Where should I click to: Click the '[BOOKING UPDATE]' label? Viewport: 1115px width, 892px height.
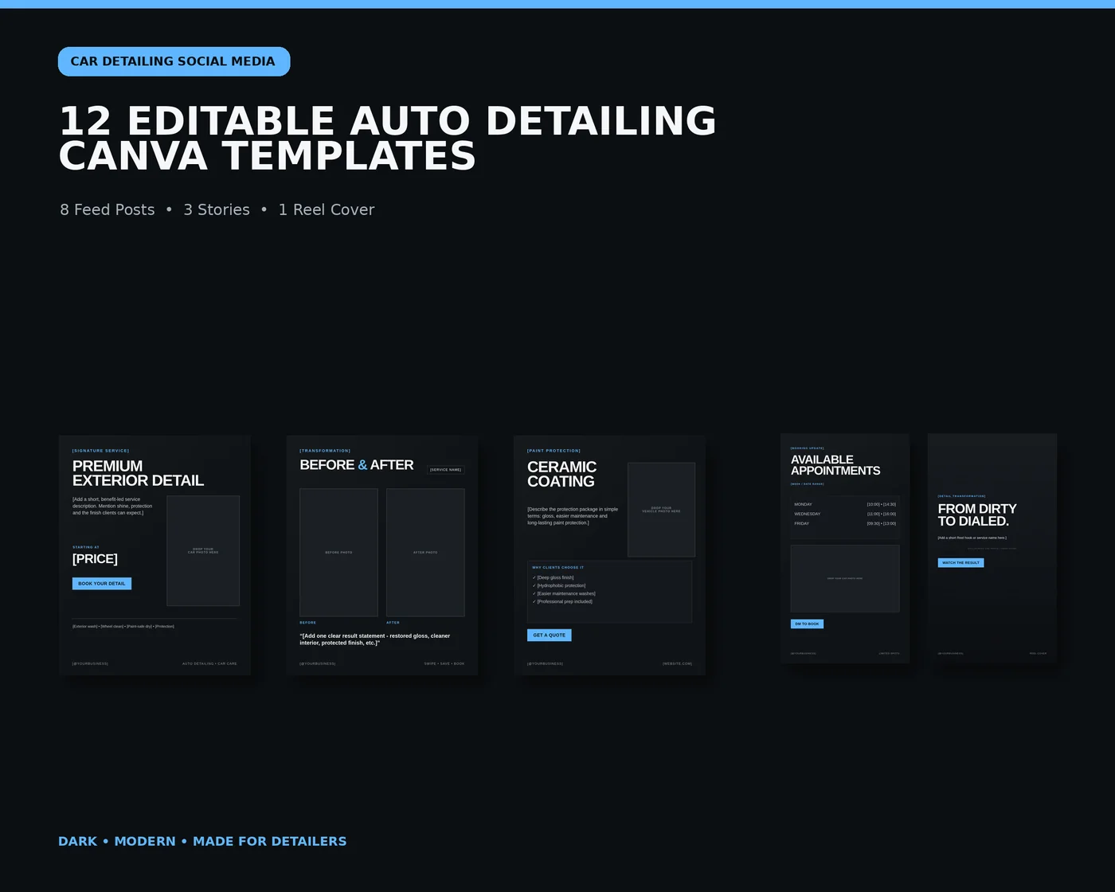(808, 448)
